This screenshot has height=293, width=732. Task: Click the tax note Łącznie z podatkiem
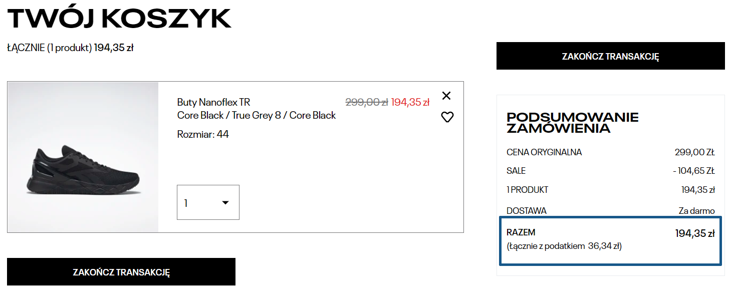coord(564,246)
